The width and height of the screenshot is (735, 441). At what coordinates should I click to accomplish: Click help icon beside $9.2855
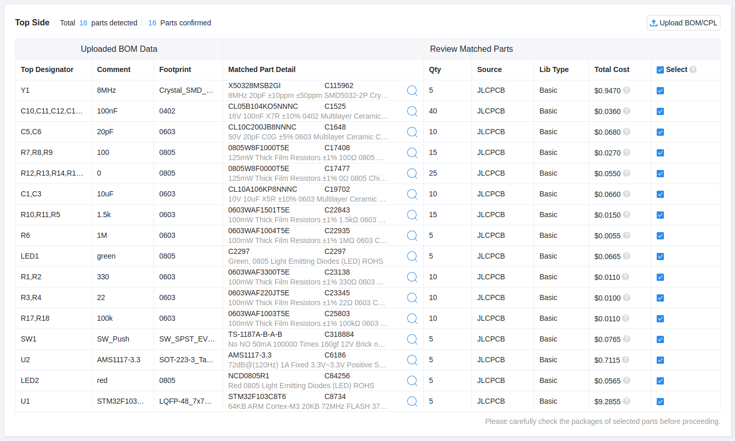point(627,401)
